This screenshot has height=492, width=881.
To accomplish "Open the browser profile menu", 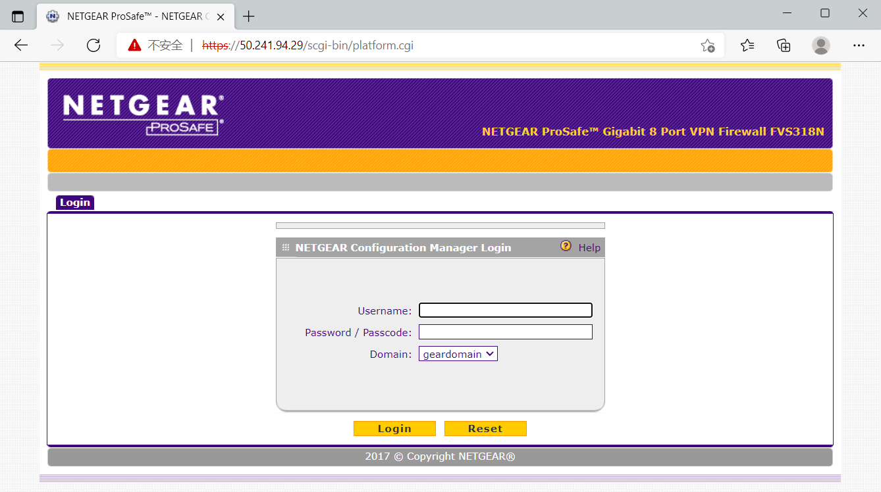I will pyautogui.click(x=821, y=45).
